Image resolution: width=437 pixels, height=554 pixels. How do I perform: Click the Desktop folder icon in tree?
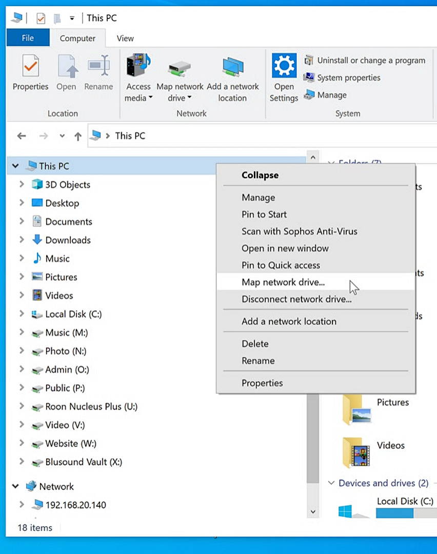pyautogui.click(x=37, y=203)
